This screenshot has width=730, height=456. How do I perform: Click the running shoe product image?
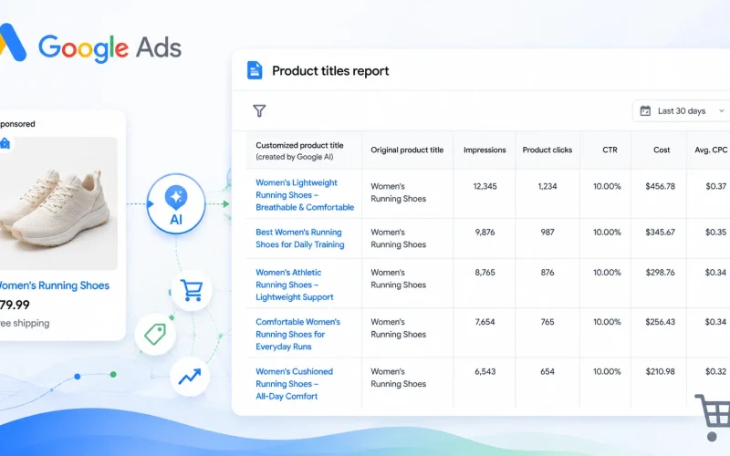pos(58,203)
